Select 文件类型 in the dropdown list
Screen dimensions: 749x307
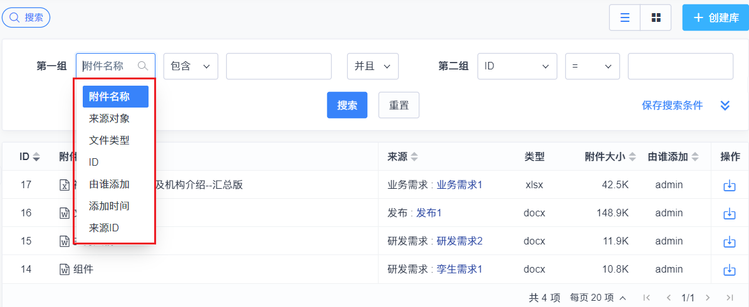click(x=115, y=141)
